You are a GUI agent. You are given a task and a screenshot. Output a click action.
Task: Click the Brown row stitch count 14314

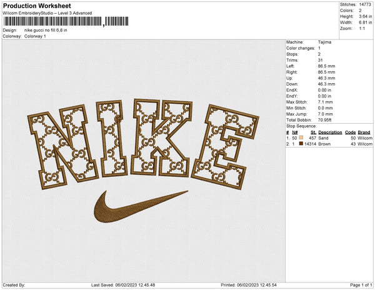[x=310, y=144]
